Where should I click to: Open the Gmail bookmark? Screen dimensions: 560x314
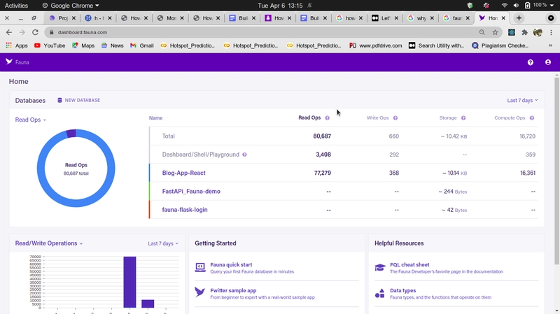pos(142,45)
